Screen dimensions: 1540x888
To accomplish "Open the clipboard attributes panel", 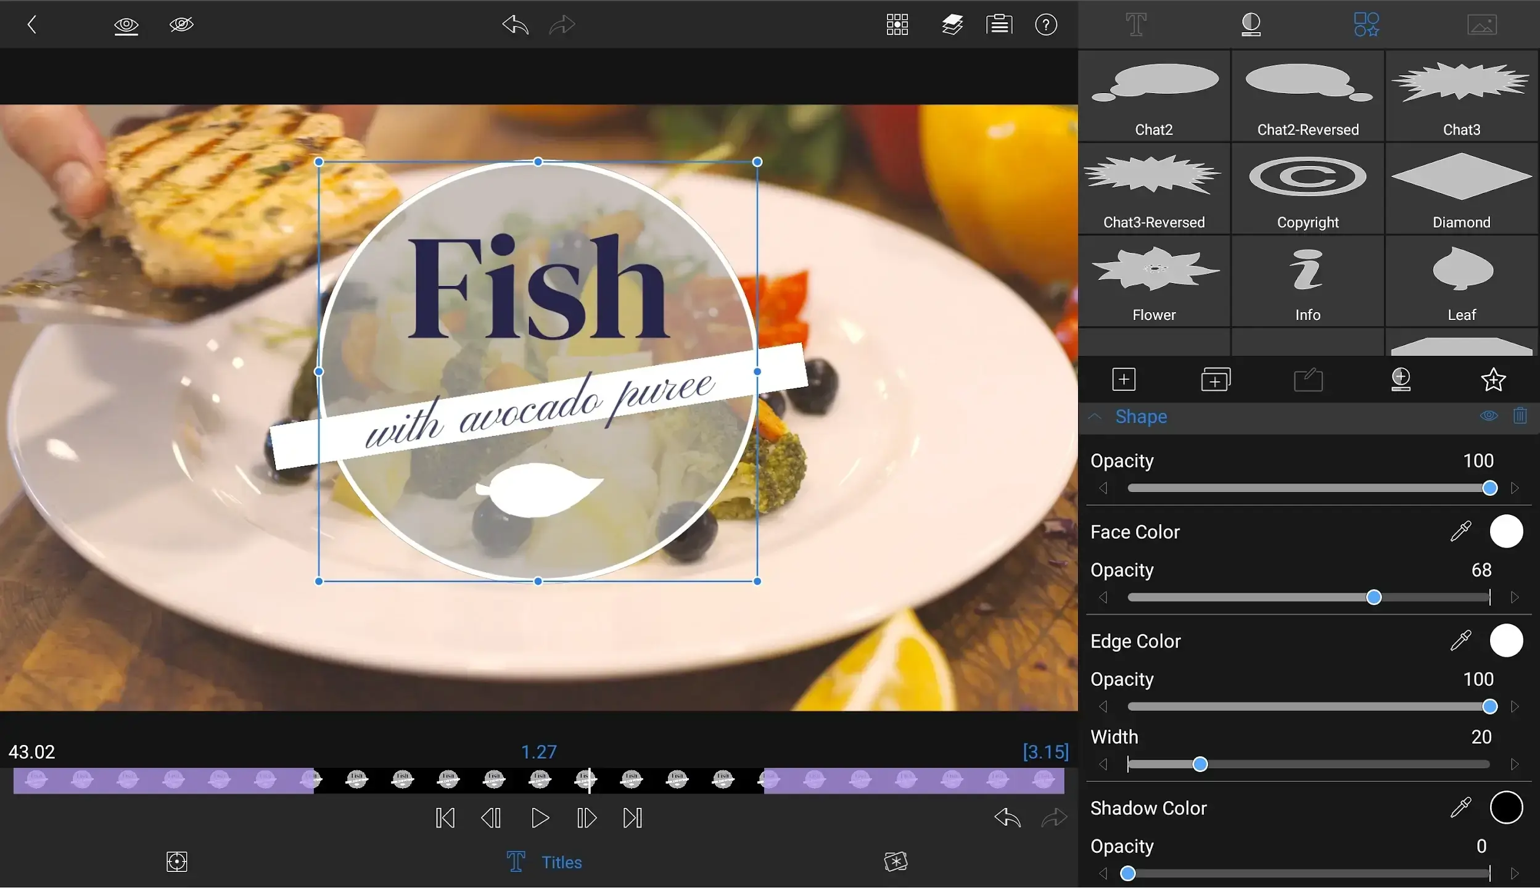I will tap(998, 25).
